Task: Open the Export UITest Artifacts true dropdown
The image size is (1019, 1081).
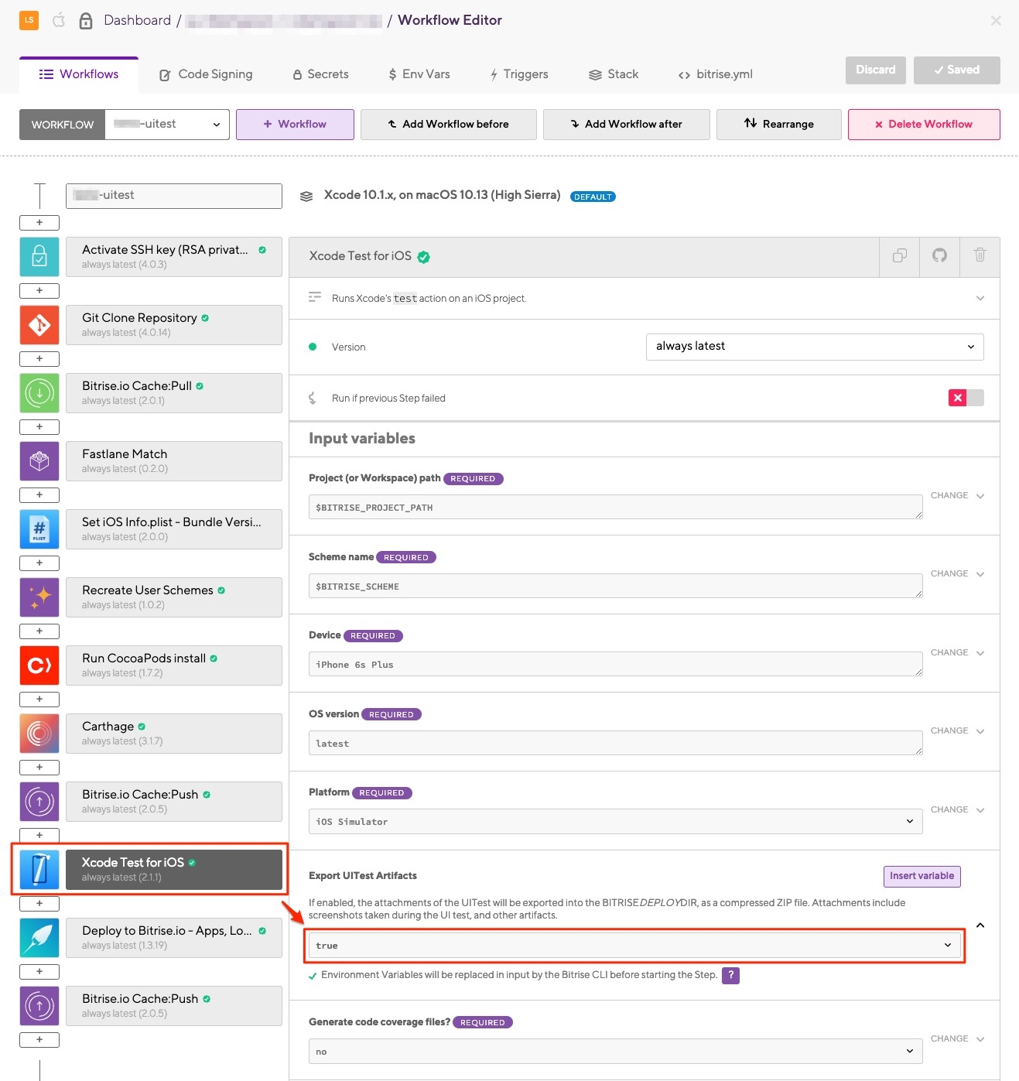Action: (x=634, y=946)
